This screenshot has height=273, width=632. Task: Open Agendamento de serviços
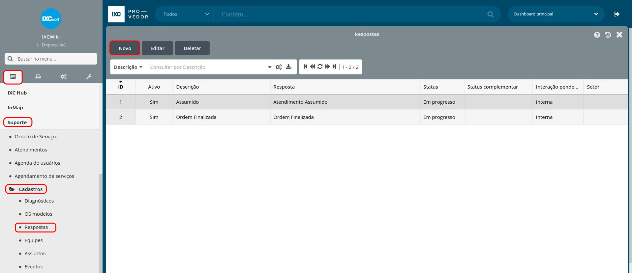click(x=44, y=176)
